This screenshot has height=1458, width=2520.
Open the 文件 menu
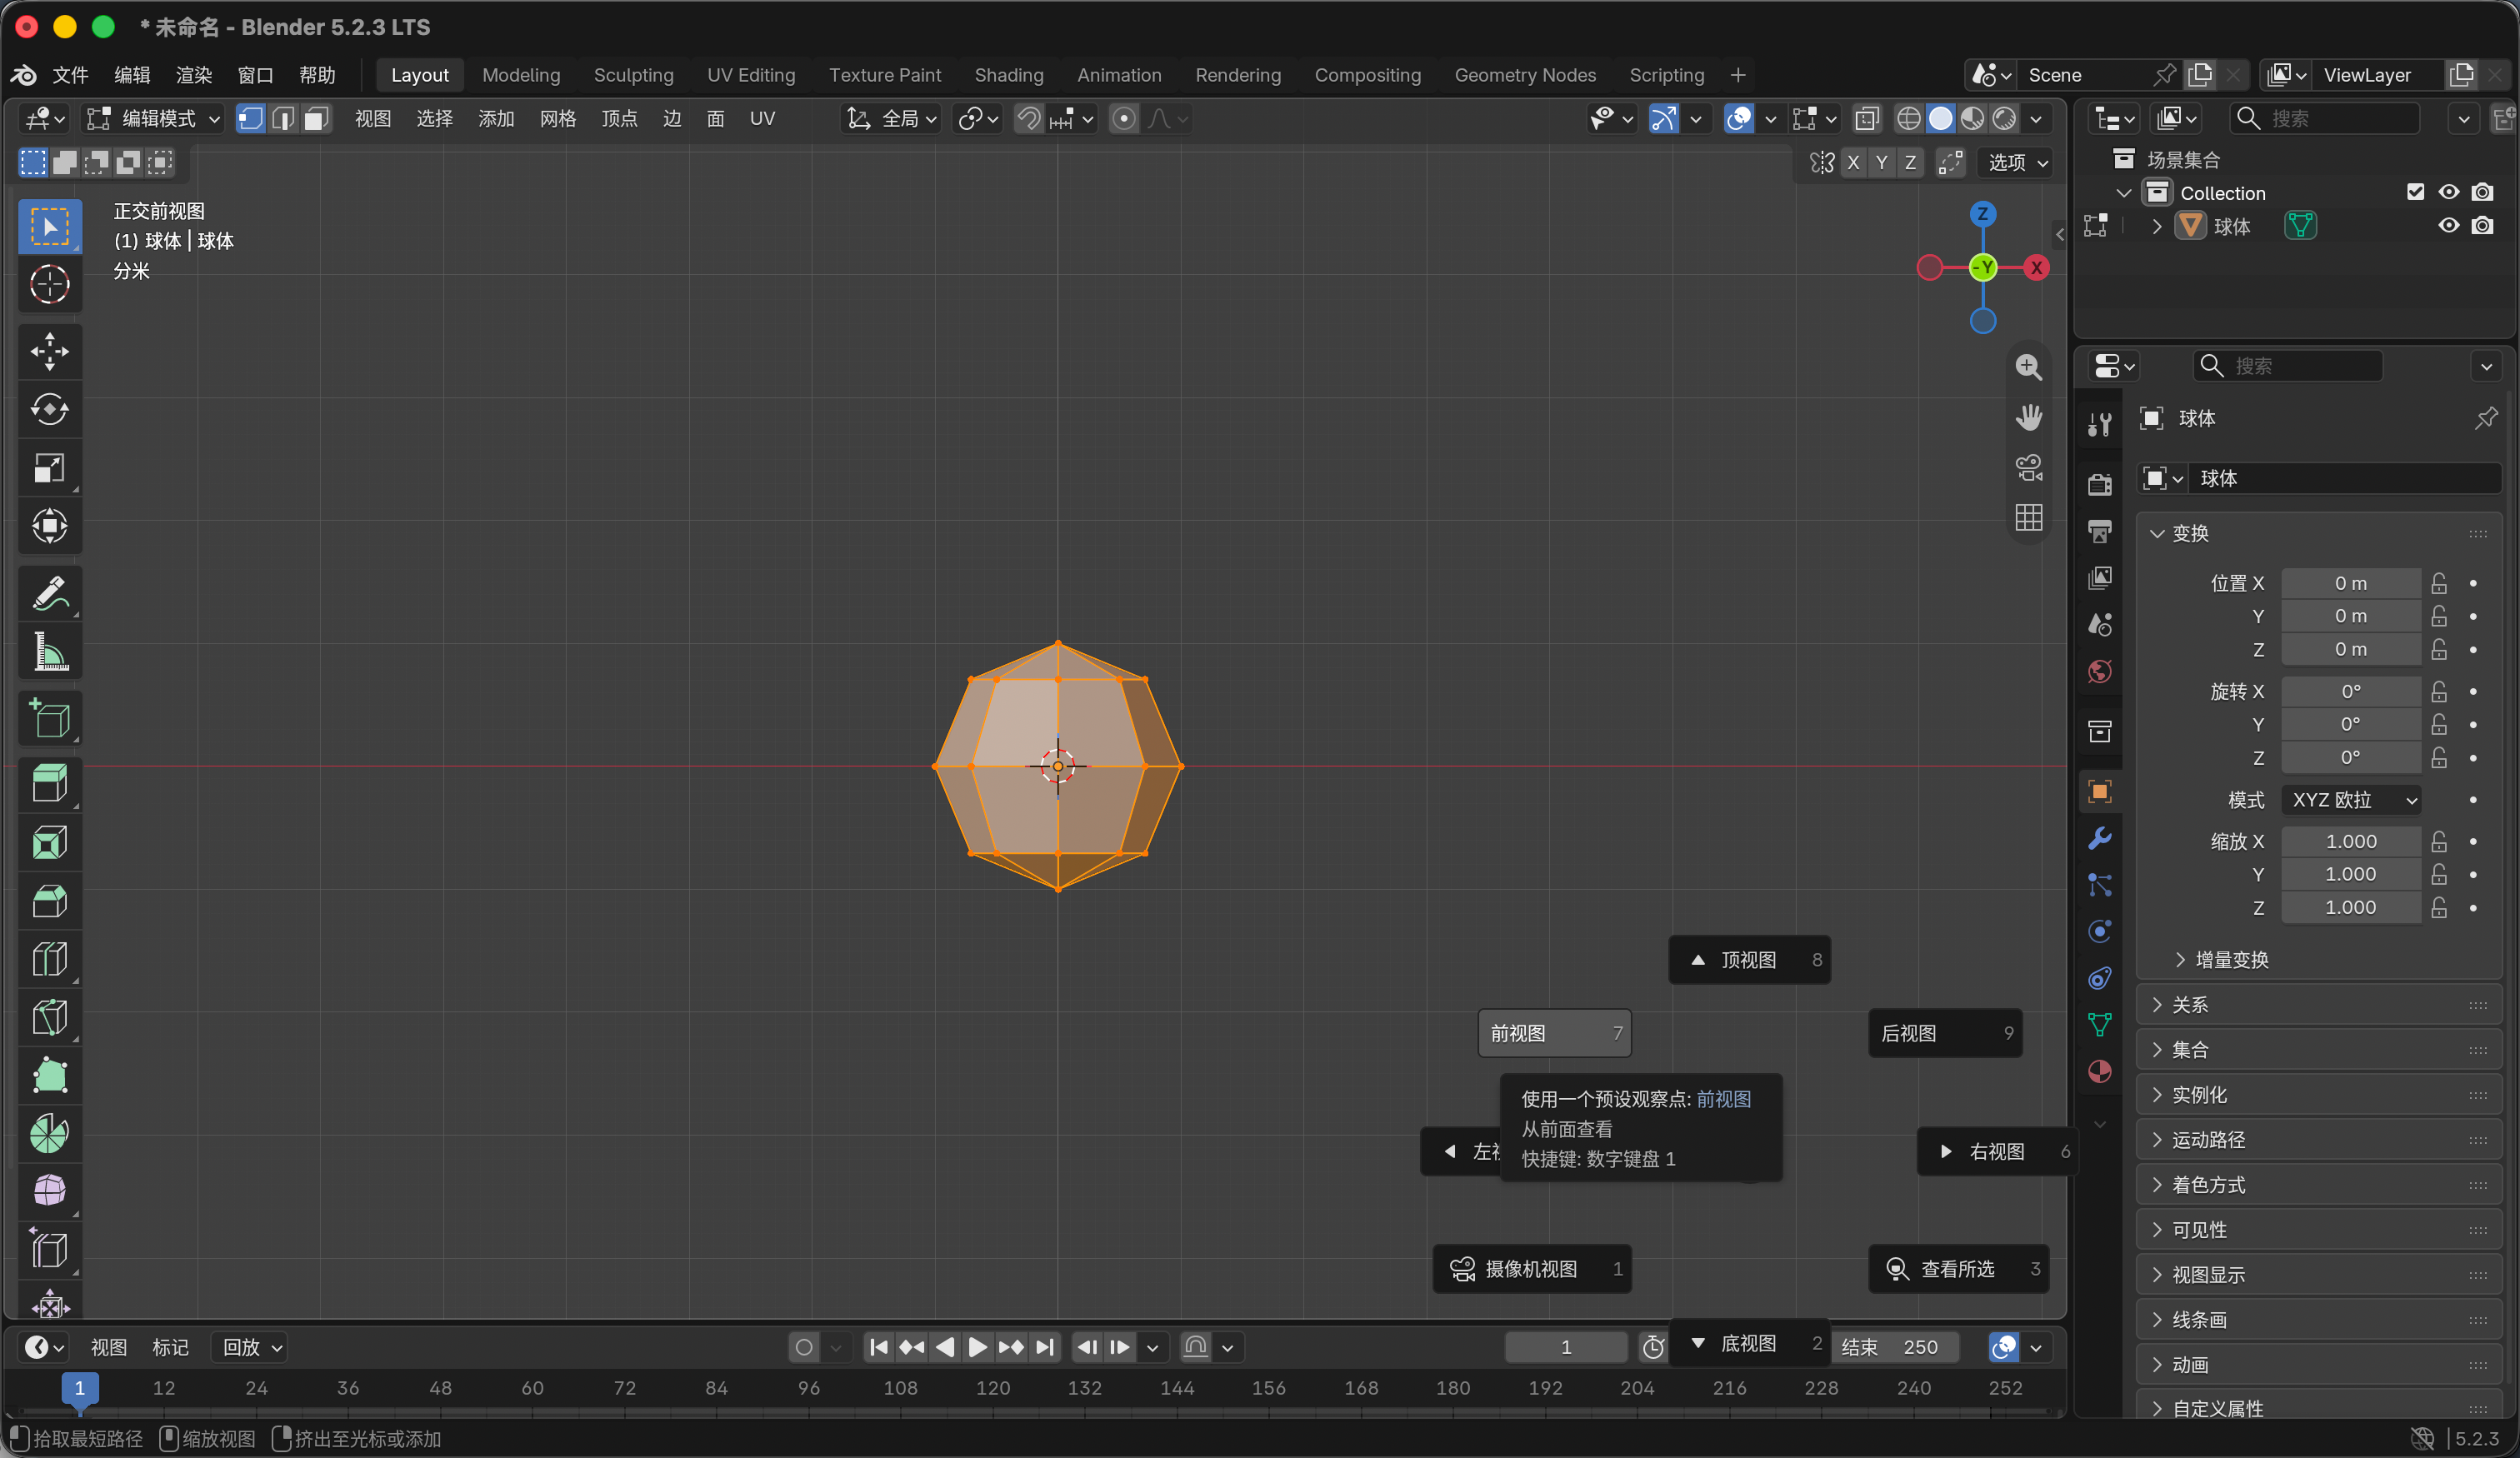pos(70,75)
